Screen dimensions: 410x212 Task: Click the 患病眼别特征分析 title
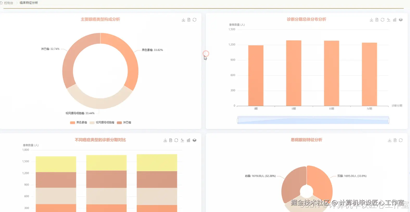306,140
